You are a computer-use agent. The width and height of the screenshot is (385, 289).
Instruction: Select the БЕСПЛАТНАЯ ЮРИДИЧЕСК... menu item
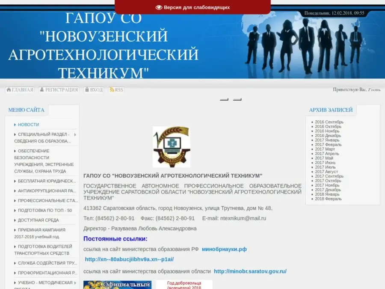click(47, 181)
